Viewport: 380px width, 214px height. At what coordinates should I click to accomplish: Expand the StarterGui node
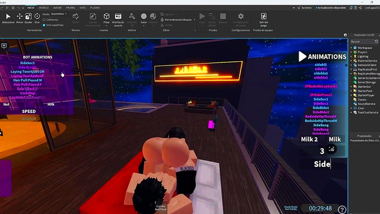tap(351, 87)
